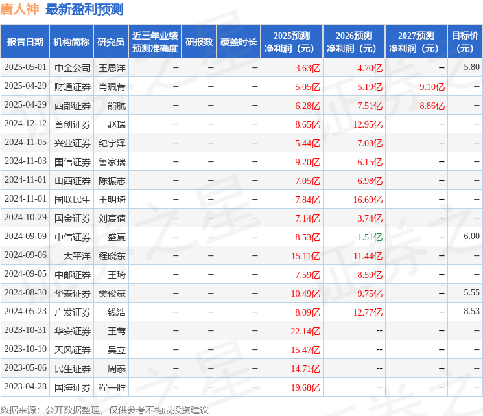This screenshot has height=416, width=483.
Task: Click institution 国海证券
Action: [73, 387]
